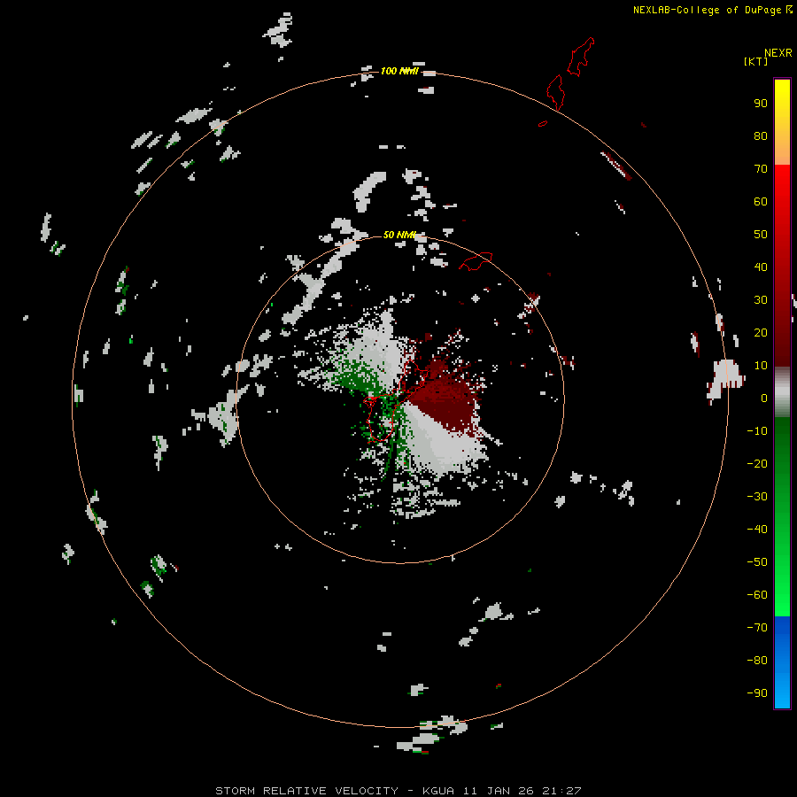
Task: Click the Rota island outline near the 50 NMI ring
Action: point(476,261)
